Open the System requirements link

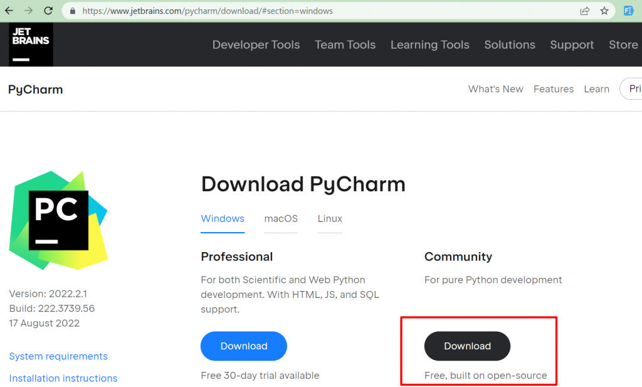tap(58, 356)
